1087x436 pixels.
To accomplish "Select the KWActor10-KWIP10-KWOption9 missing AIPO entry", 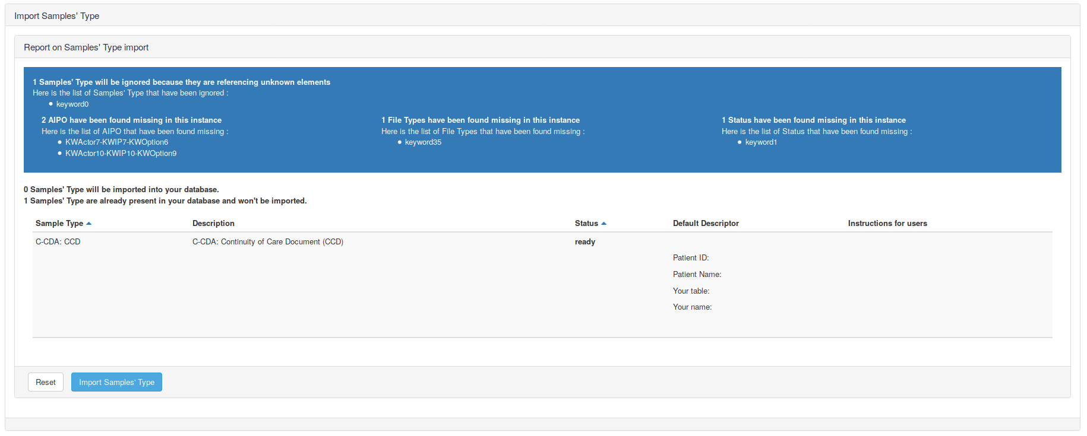I will coord(121,154).
